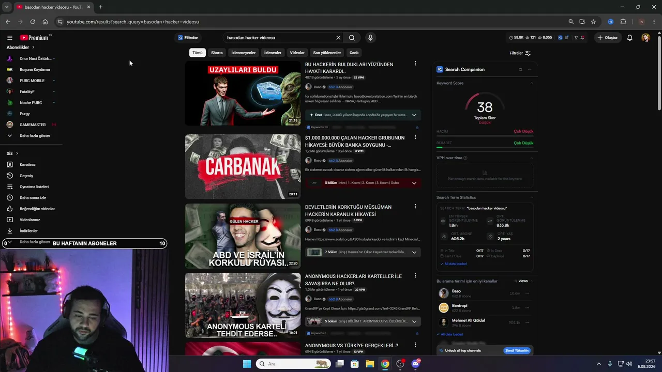Open the PUBG MOBILE subscription channel

[x=31, y=81]
